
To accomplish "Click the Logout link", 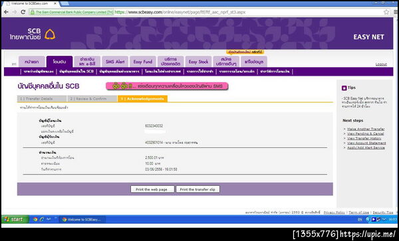I will (x=381, y=64).
